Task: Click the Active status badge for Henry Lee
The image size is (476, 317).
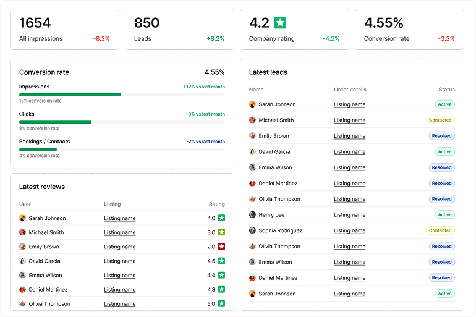Action: click(x=444, y=215)
